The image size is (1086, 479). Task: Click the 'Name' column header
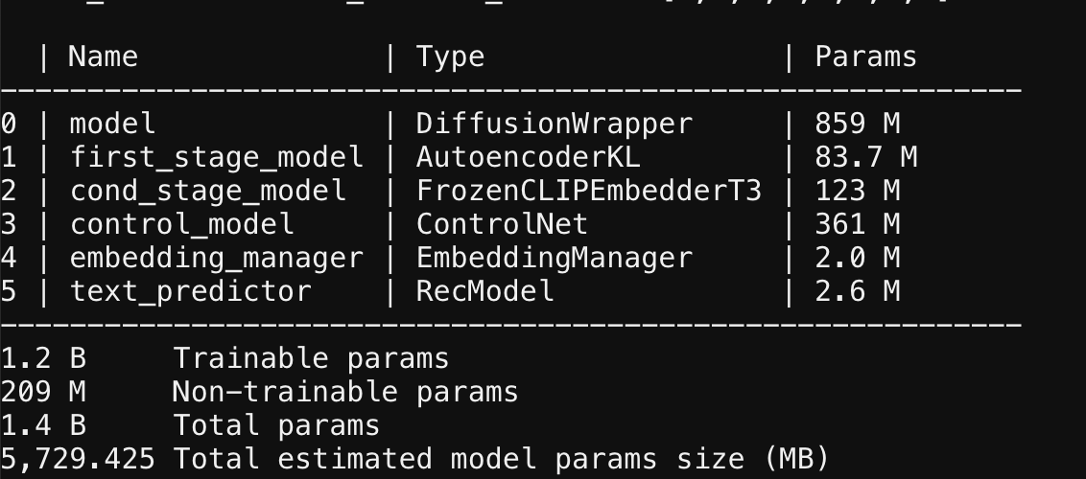[x=104, y=57]
